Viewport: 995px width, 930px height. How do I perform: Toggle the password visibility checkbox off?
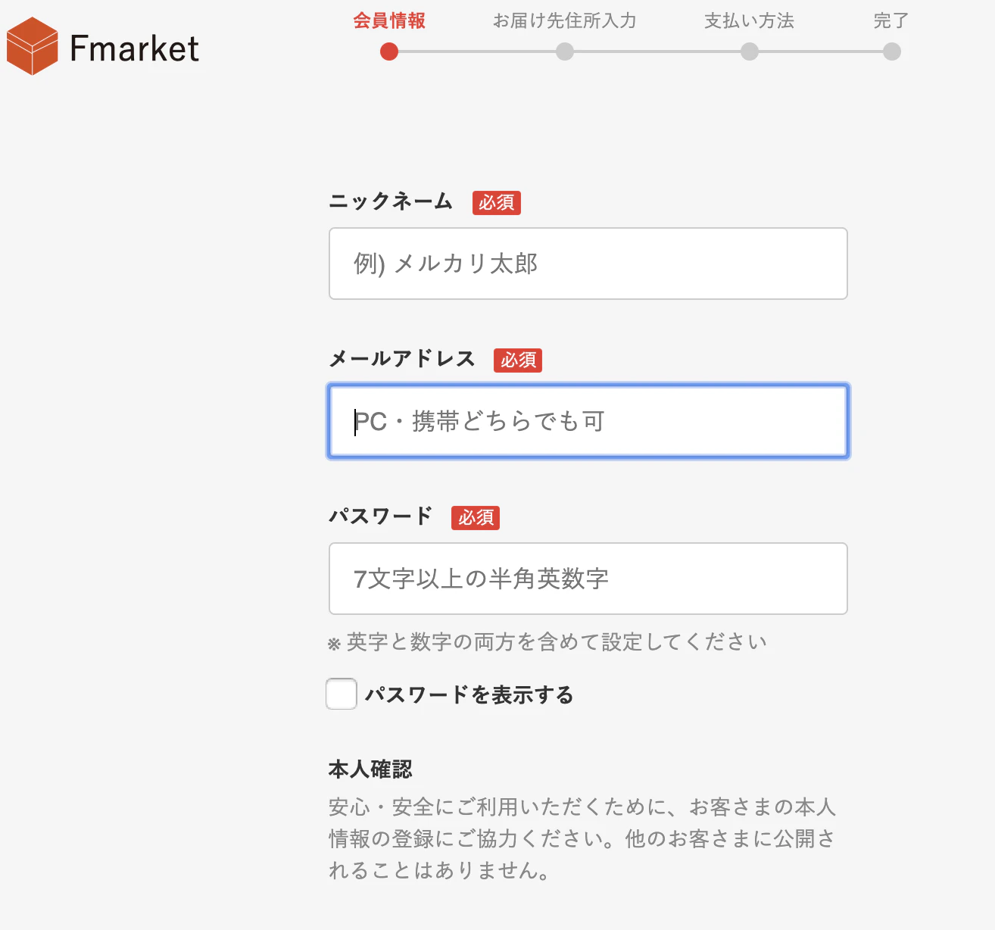(341, 694)
